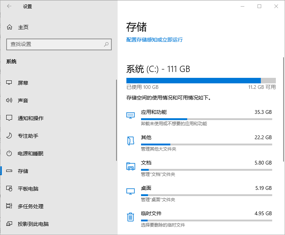Open 平板电脑 settings page
Image resolution: width=285 pixels, height=235 pixels.
coord(28,188)
